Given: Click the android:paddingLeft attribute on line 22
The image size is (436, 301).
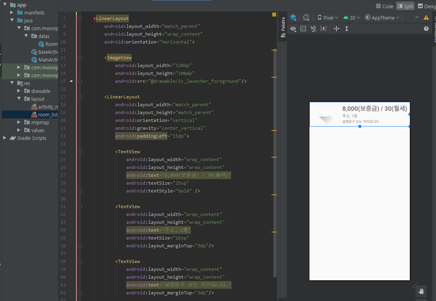Looking at the screenshot, I should point(141,136).
